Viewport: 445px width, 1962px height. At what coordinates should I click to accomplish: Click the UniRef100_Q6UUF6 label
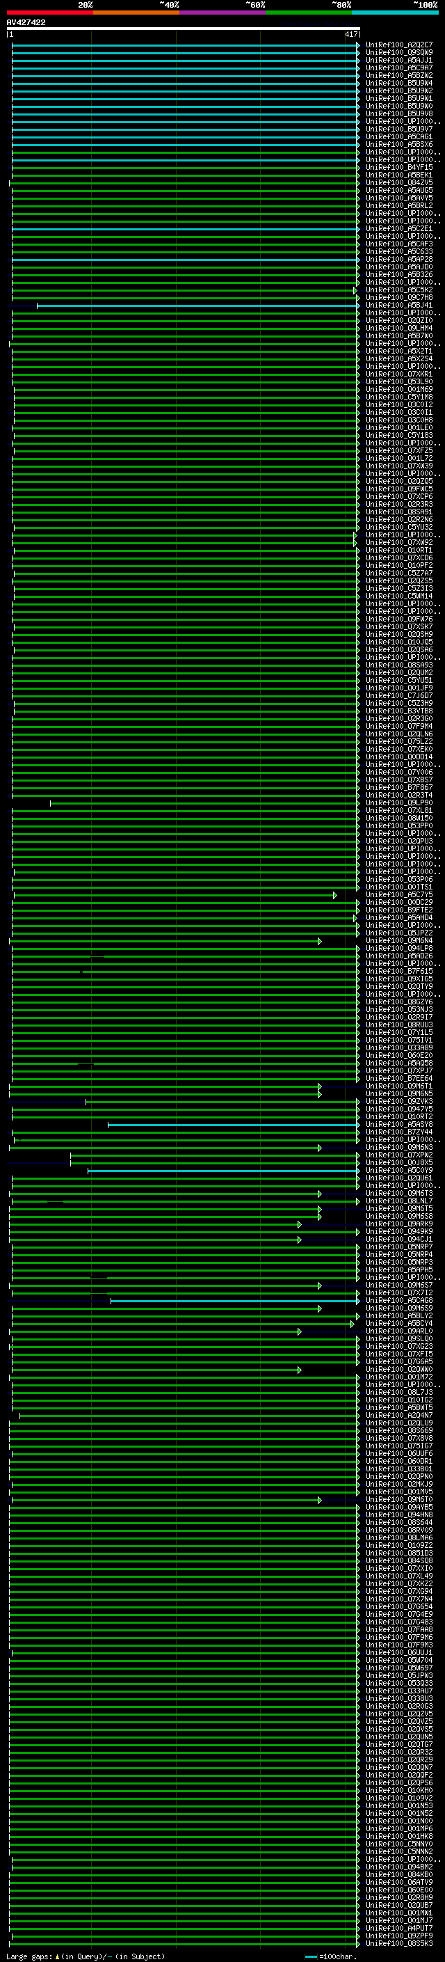point(399,1454)
